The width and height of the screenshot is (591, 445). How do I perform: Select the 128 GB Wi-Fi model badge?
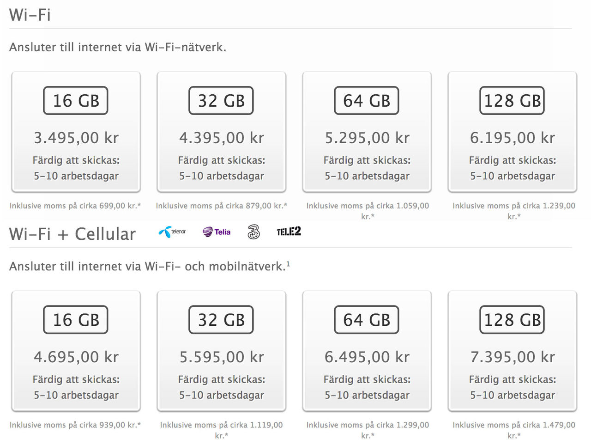click(512, 100)
